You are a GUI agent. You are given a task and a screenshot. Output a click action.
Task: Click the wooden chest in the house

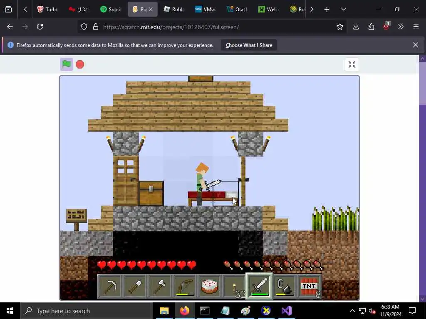pos(151,194)
